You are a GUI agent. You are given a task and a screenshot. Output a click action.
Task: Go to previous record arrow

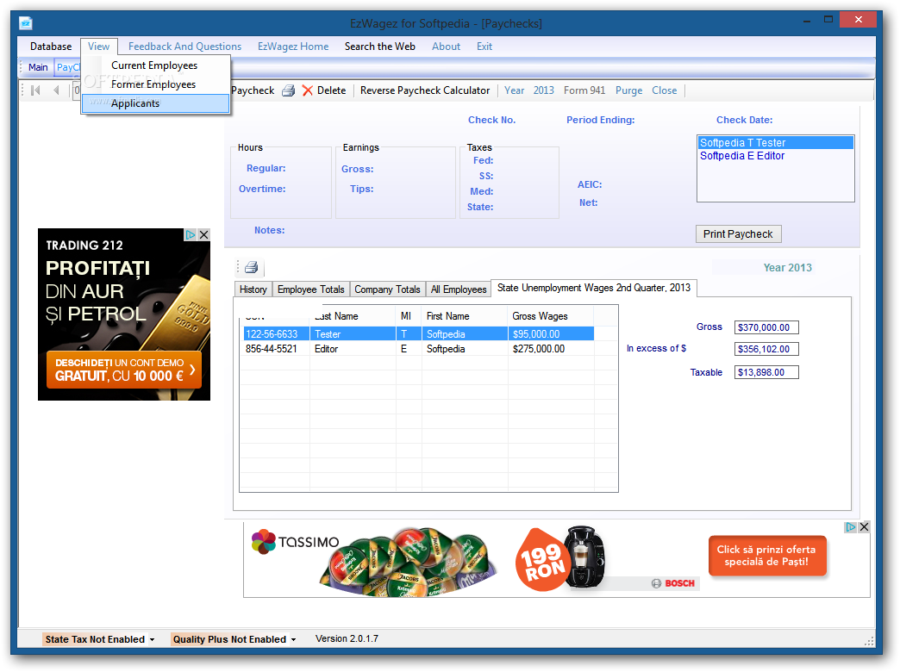pos(56,90)
